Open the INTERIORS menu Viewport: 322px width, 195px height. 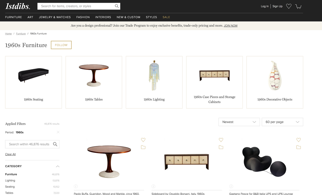tap(103, 17)
